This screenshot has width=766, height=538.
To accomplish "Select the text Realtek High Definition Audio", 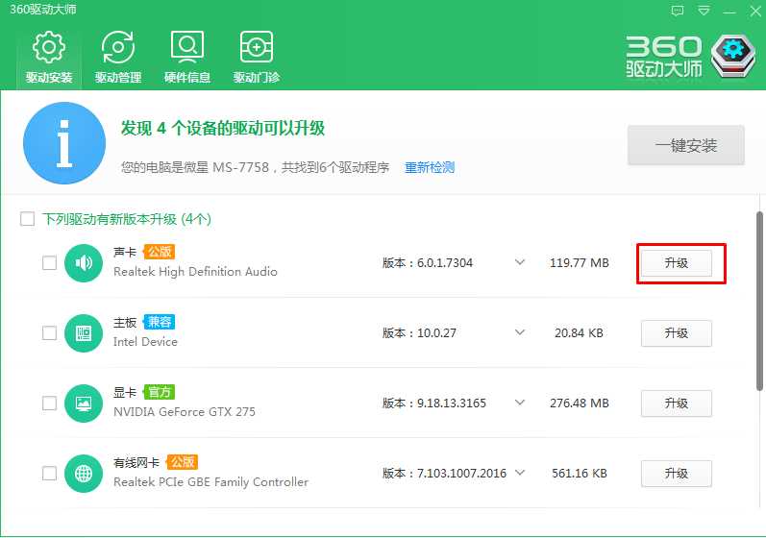I will click(x=195, y=272).
